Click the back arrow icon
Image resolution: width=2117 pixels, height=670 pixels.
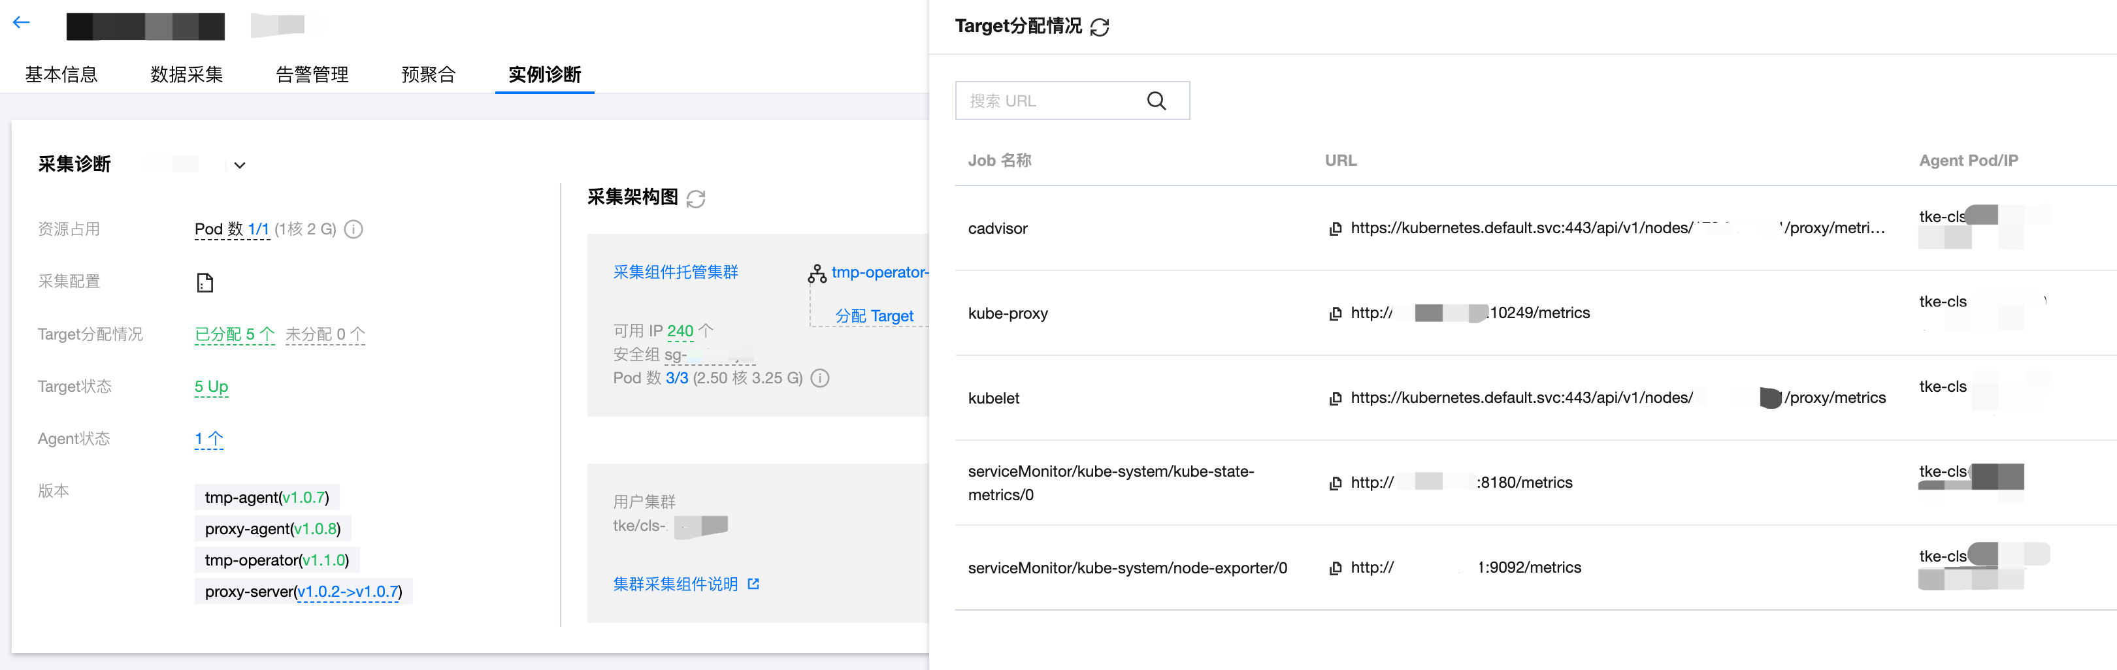click(22, 23)
